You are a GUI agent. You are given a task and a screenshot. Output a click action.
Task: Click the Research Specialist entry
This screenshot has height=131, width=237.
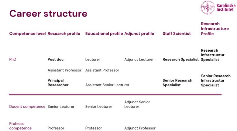pyautogui.click(x=180, y=60)
